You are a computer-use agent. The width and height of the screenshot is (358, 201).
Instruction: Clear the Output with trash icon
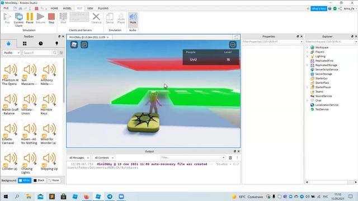pyautogui.click(x=230, y=157)
